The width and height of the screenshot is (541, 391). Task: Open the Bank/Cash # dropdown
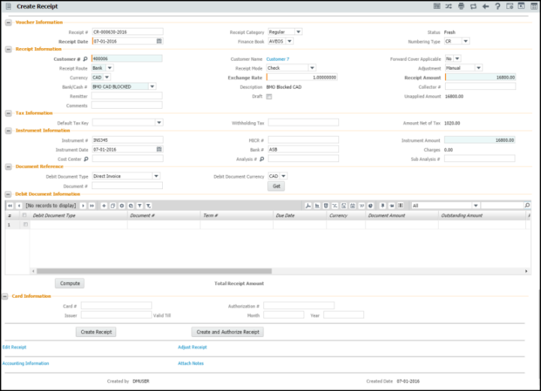[x=152, y=86]
